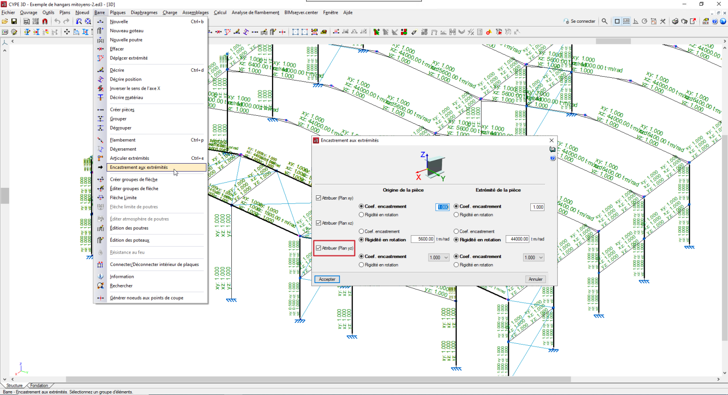Viewport: 728px width, 395px height.
Task: Open the Calcul menu
Action: coord(220,12)
